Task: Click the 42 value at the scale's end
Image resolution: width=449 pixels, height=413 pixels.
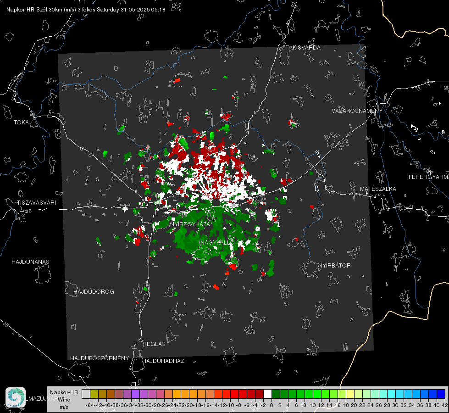Action: pos(444,405)
